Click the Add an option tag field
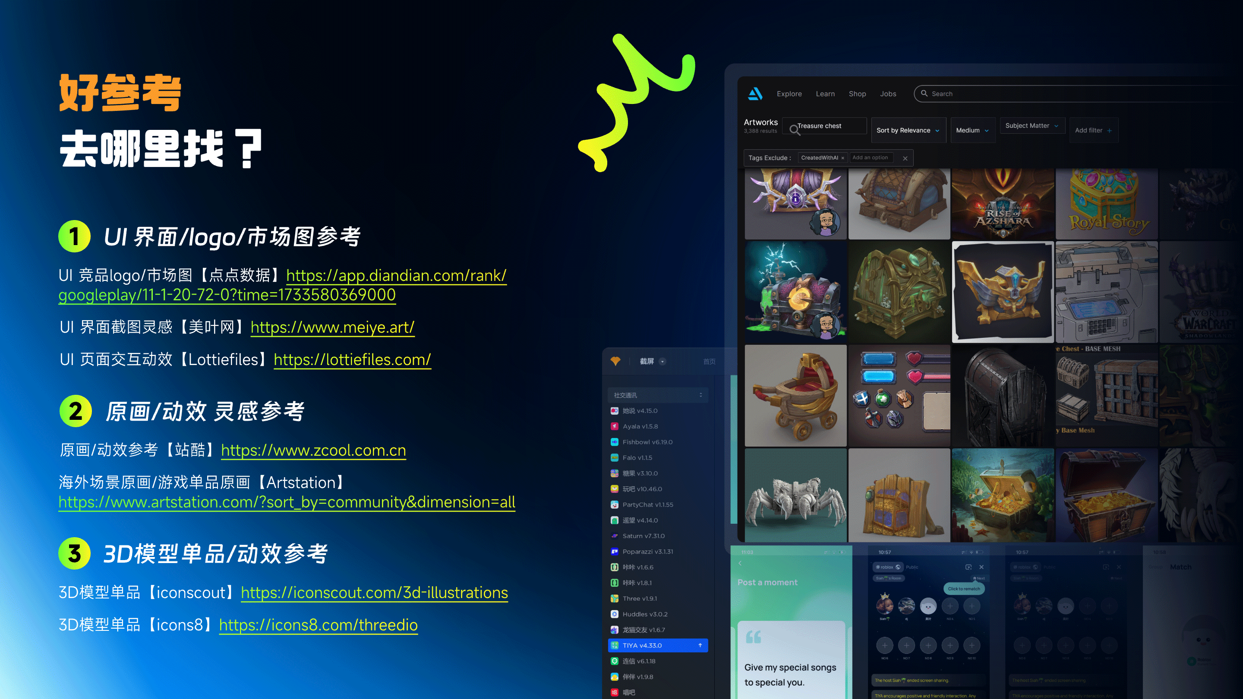The height and width of the screenshot is (699, 1243). pos(871,158)
